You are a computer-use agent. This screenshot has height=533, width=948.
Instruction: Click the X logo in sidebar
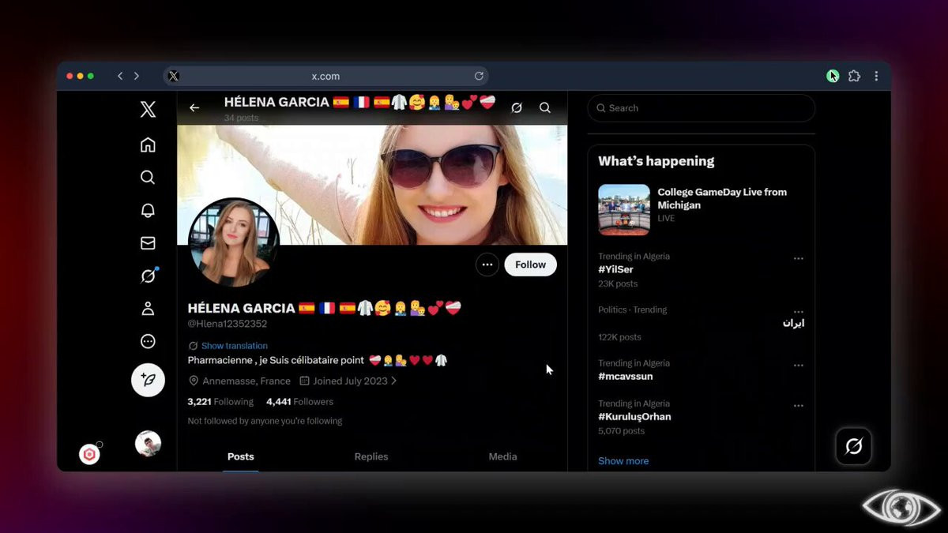tap(148, 110)
